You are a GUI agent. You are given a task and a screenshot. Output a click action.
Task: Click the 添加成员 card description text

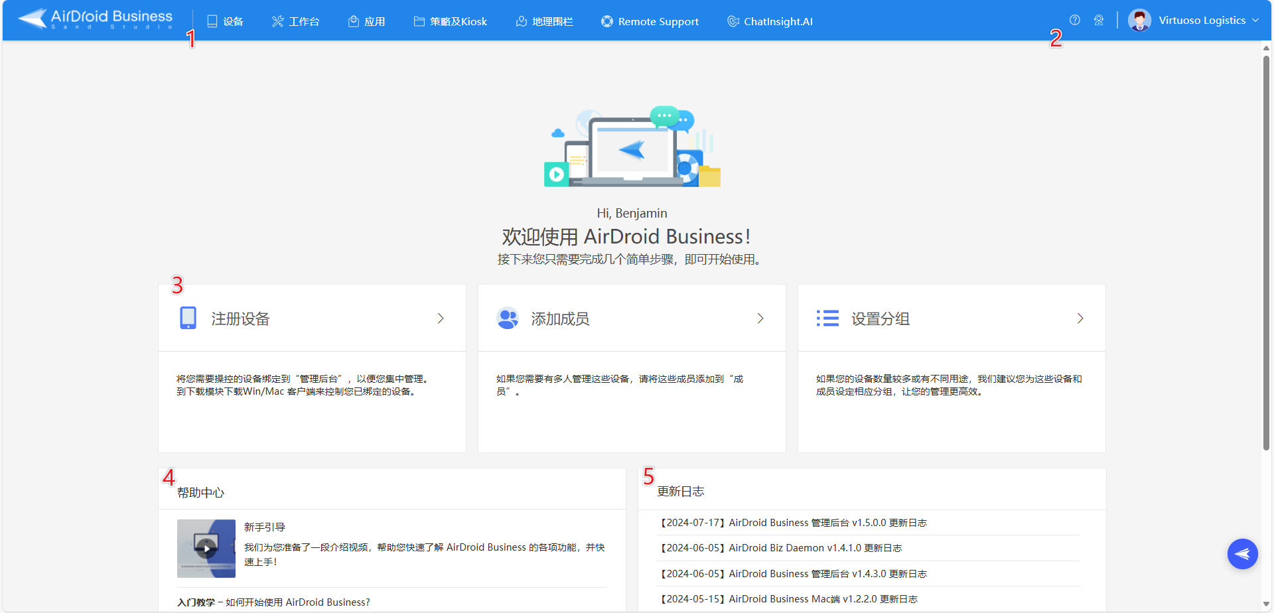click(x=620, y=385)
